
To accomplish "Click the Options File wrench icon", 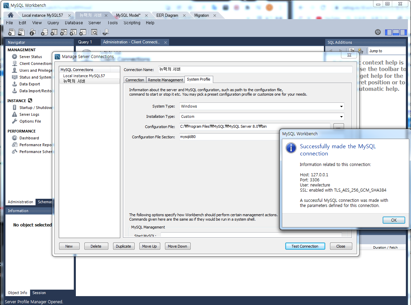I will click(14, 121).
